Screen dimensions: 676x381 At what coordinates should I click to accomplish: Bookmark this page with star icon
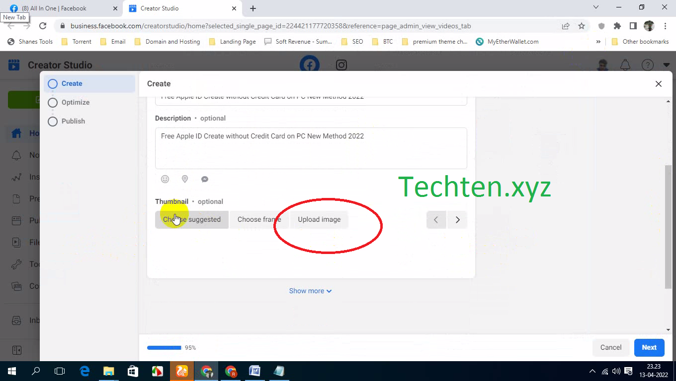pyautogui.click(x=582, y=26)
